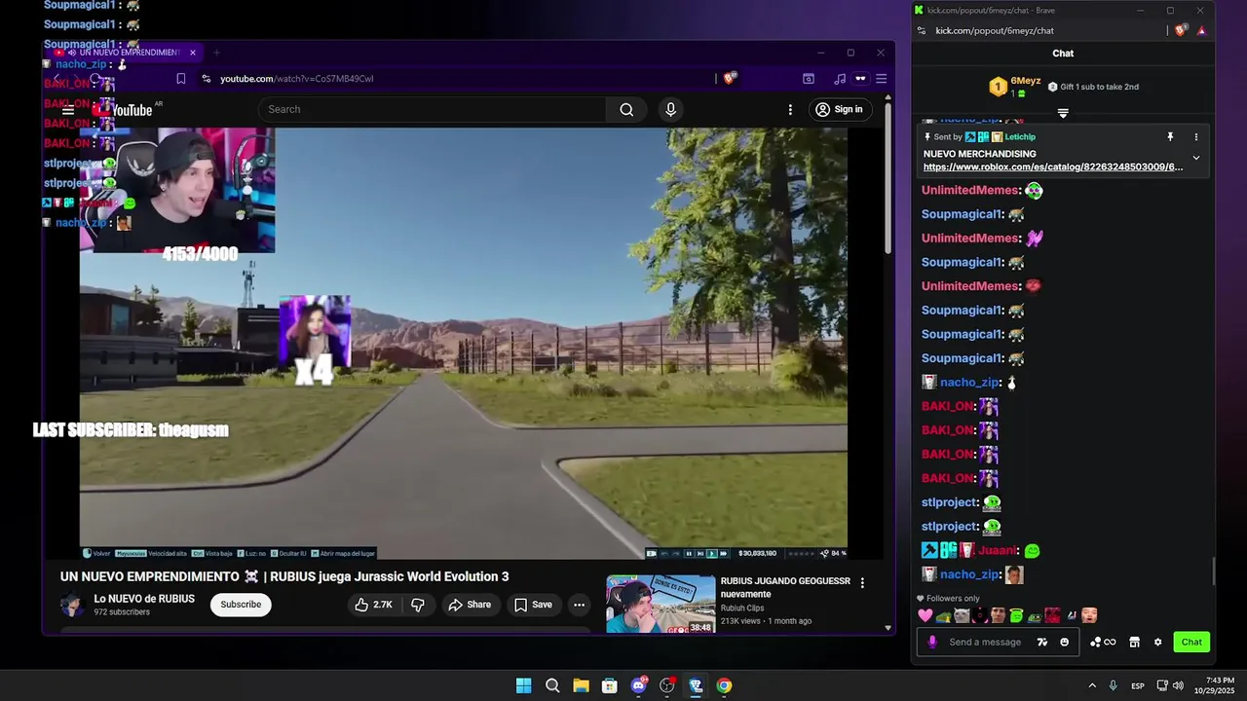Open Lo NUEVO de RUBIUS channel link

(144, 599)
